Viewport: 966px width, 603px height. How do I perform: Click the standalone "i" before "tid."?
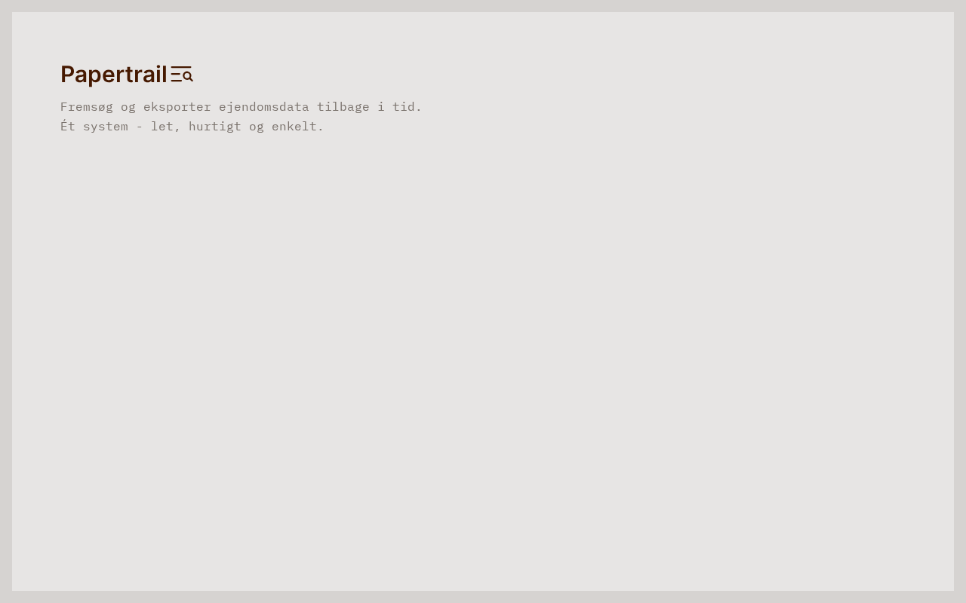(x=381, y=107)
